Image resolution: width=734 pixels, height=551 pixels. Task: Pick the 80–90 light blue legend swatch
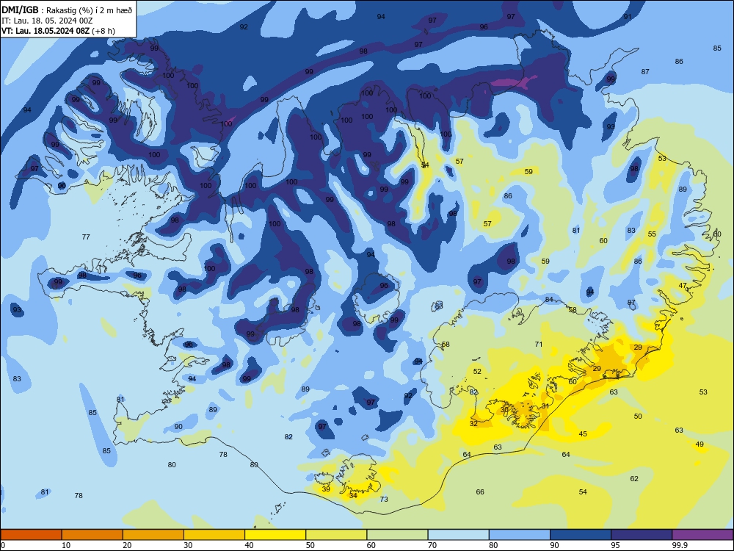520,535
